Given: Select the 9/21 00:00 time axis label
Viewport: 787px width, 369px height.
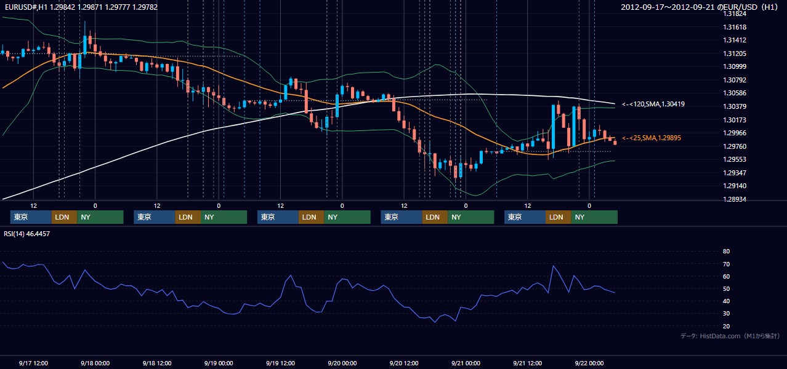Looking at the screenshot, I should [x=466, y=363].
